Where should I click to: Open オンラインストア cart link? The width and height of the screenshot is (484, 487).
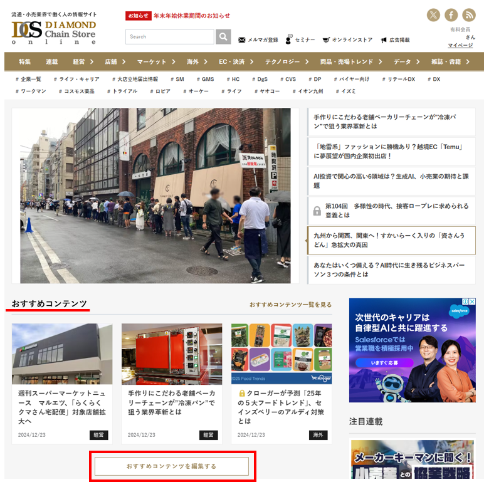pos(347,40)
